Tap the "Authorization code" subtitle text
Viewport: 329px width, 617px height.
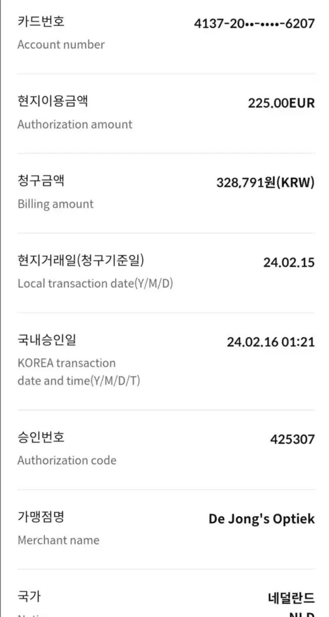67,460
